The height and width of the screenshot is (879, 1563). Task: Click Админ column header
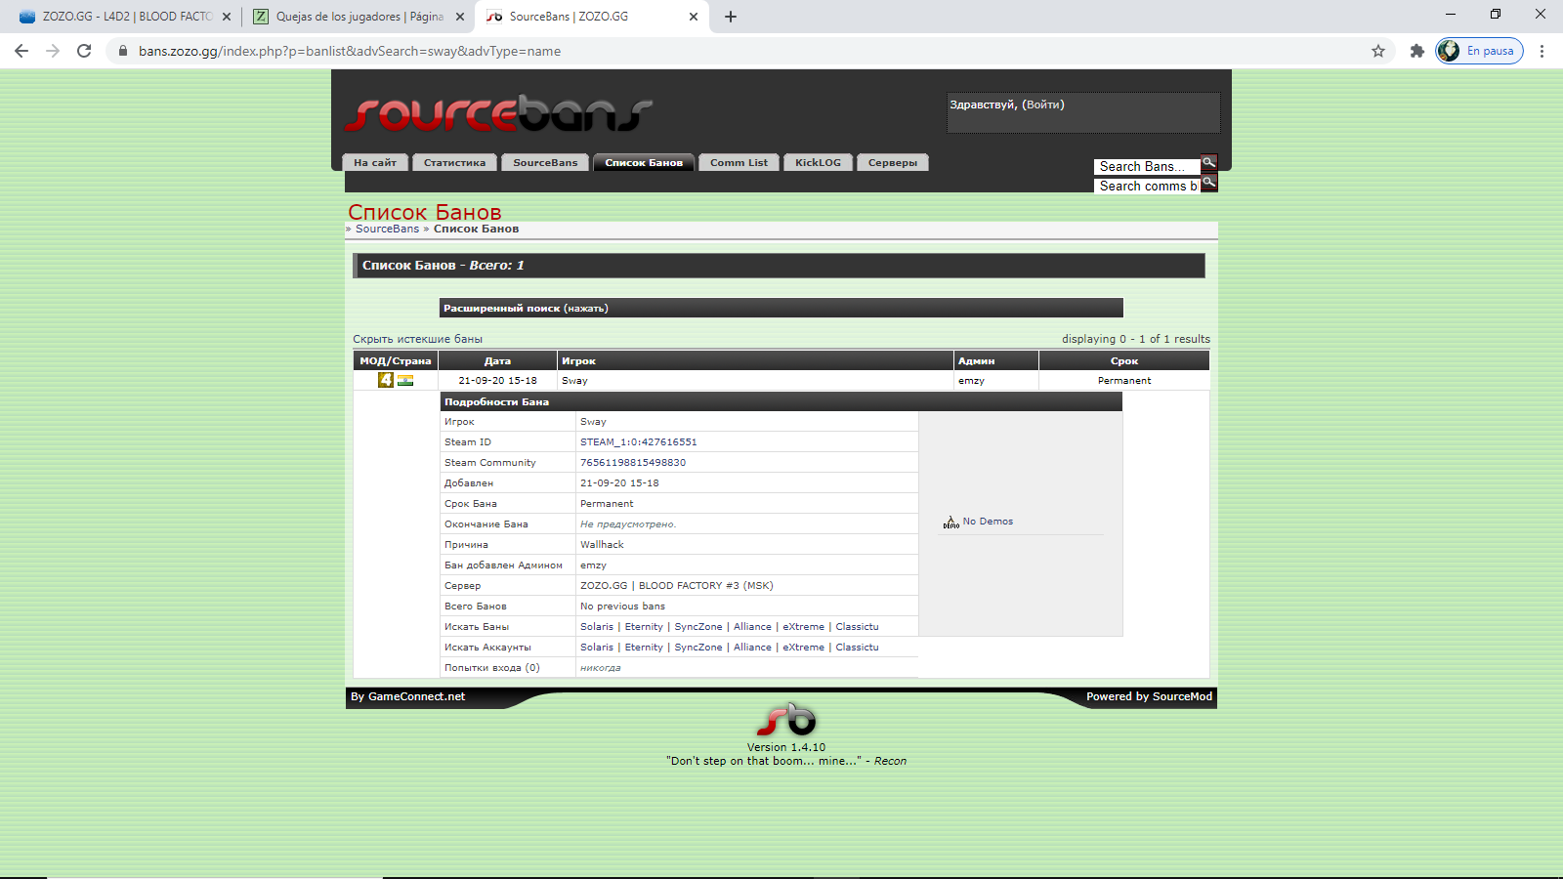pos(996,360)
